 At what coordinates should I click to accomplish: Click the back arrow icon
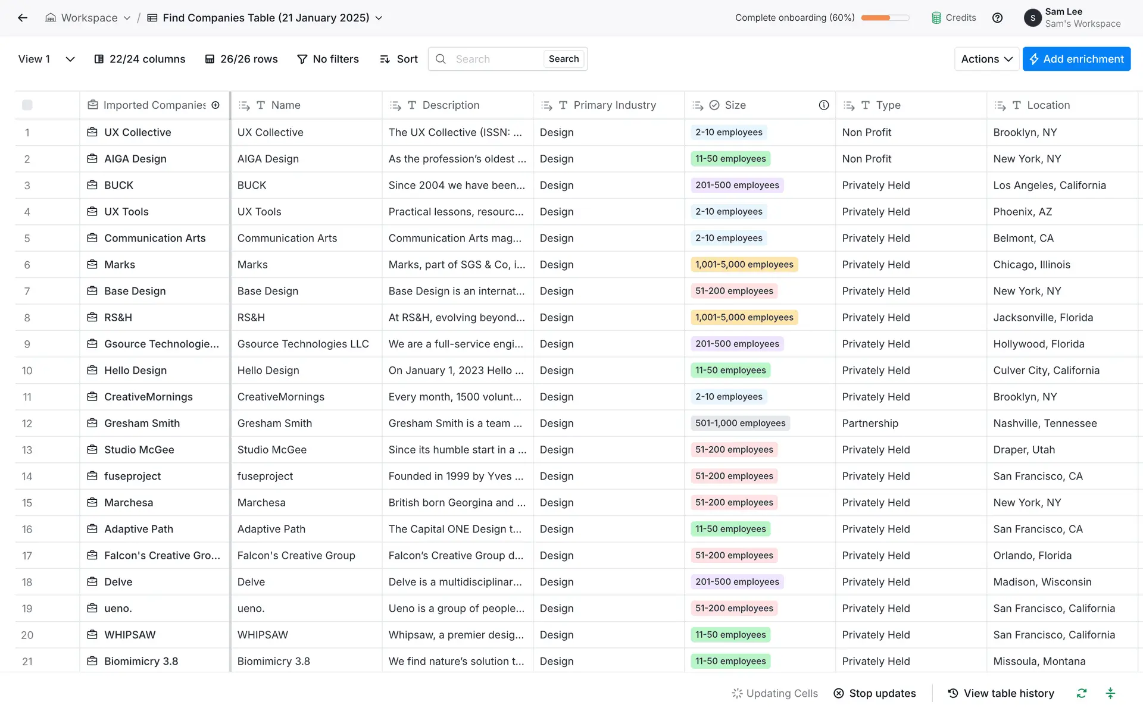[23, 18]
